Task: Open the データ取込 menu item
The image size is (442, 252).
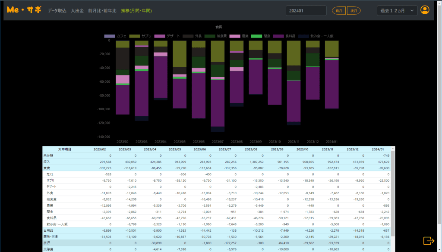Action: point(57,10)
